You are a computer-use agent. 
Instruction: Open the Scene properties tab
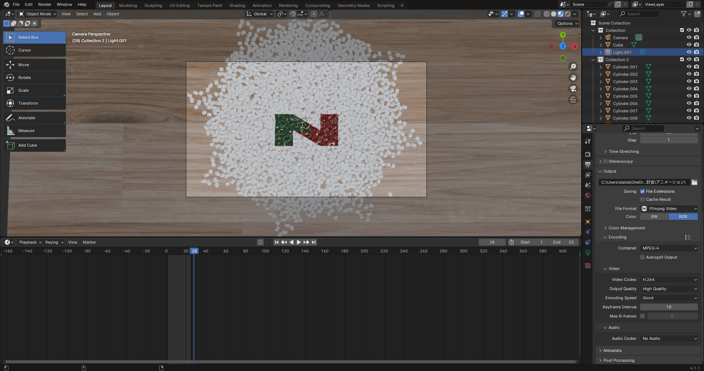tap(588, 185)
